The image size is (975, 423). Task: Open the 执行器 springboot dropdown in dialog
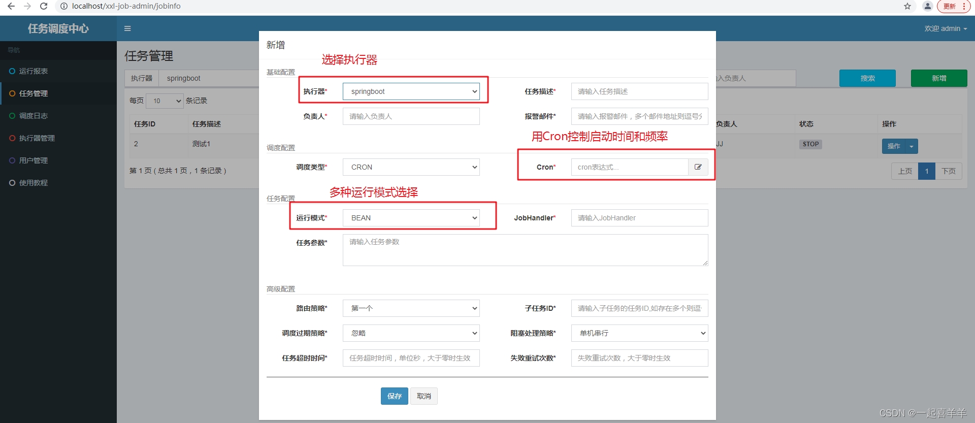point(411,91)
